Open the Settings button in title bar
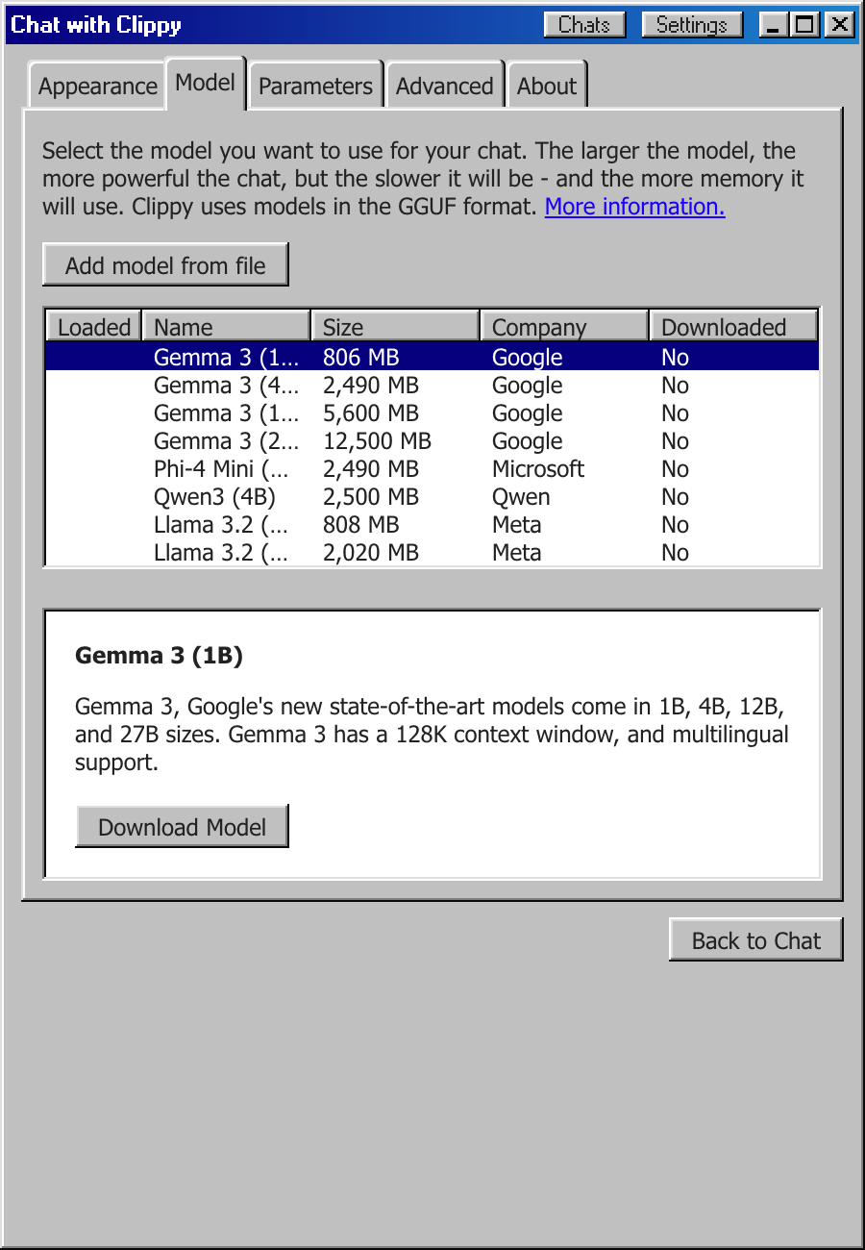865x1250 pixels. [x=692, y=25]
